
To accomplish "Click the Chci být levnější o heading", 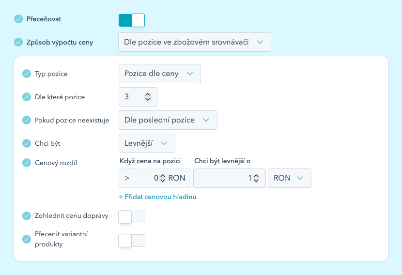I will (x=222, y=161).
